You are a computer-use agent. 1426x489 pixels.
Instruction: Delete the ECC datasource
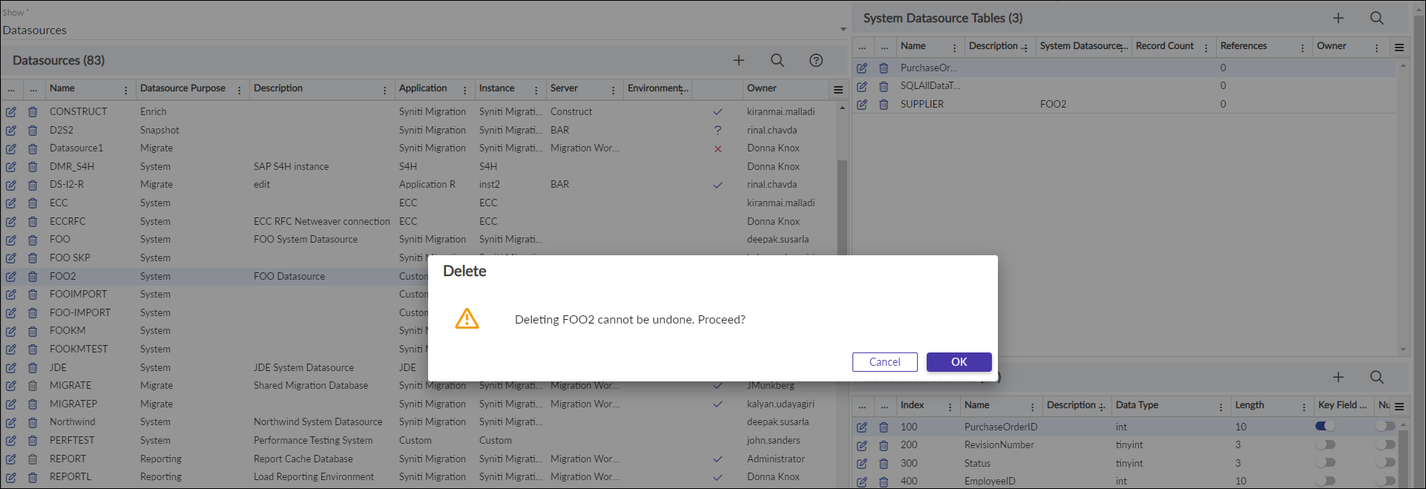click(33, 203)
